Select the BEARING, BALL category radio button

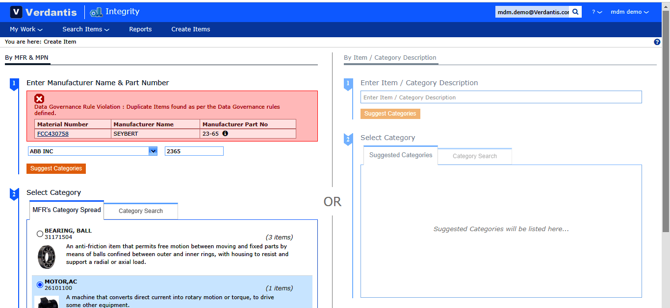click(40, 234)
